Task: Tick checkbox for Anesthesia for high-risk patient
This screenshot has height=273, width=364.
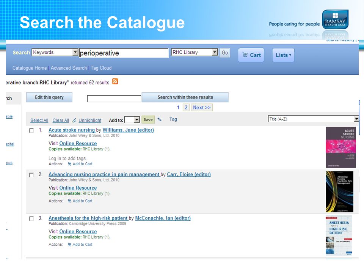Action: pyautogui.click(x=31, y=219)
